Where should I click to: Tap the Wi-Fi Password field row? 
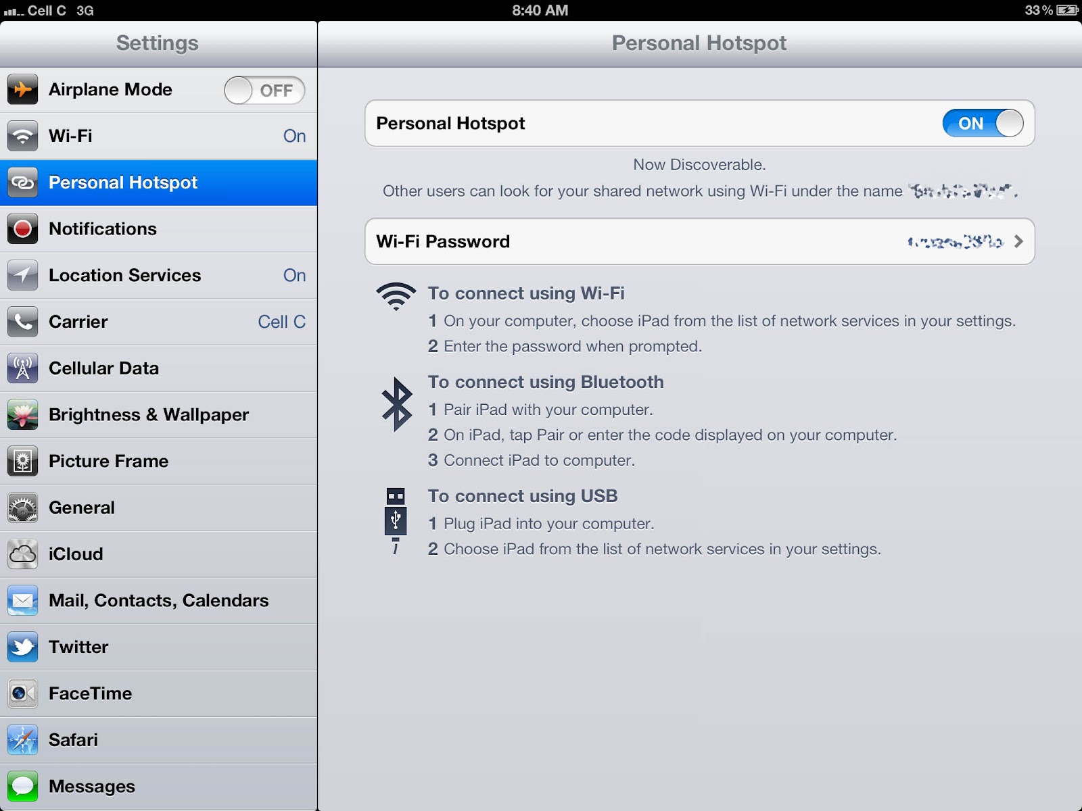pyautogui.click(x=699, y=241)
